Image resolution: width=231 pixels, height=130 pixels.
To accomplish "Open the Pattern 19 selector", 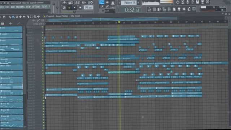I will click(x=129, y=3).
